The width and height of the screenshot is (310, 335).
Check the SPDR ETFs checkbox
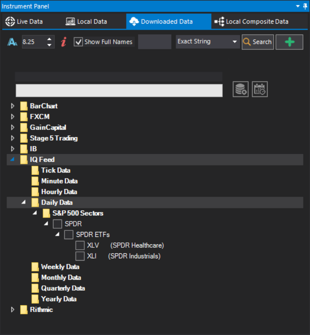point(69,235)
